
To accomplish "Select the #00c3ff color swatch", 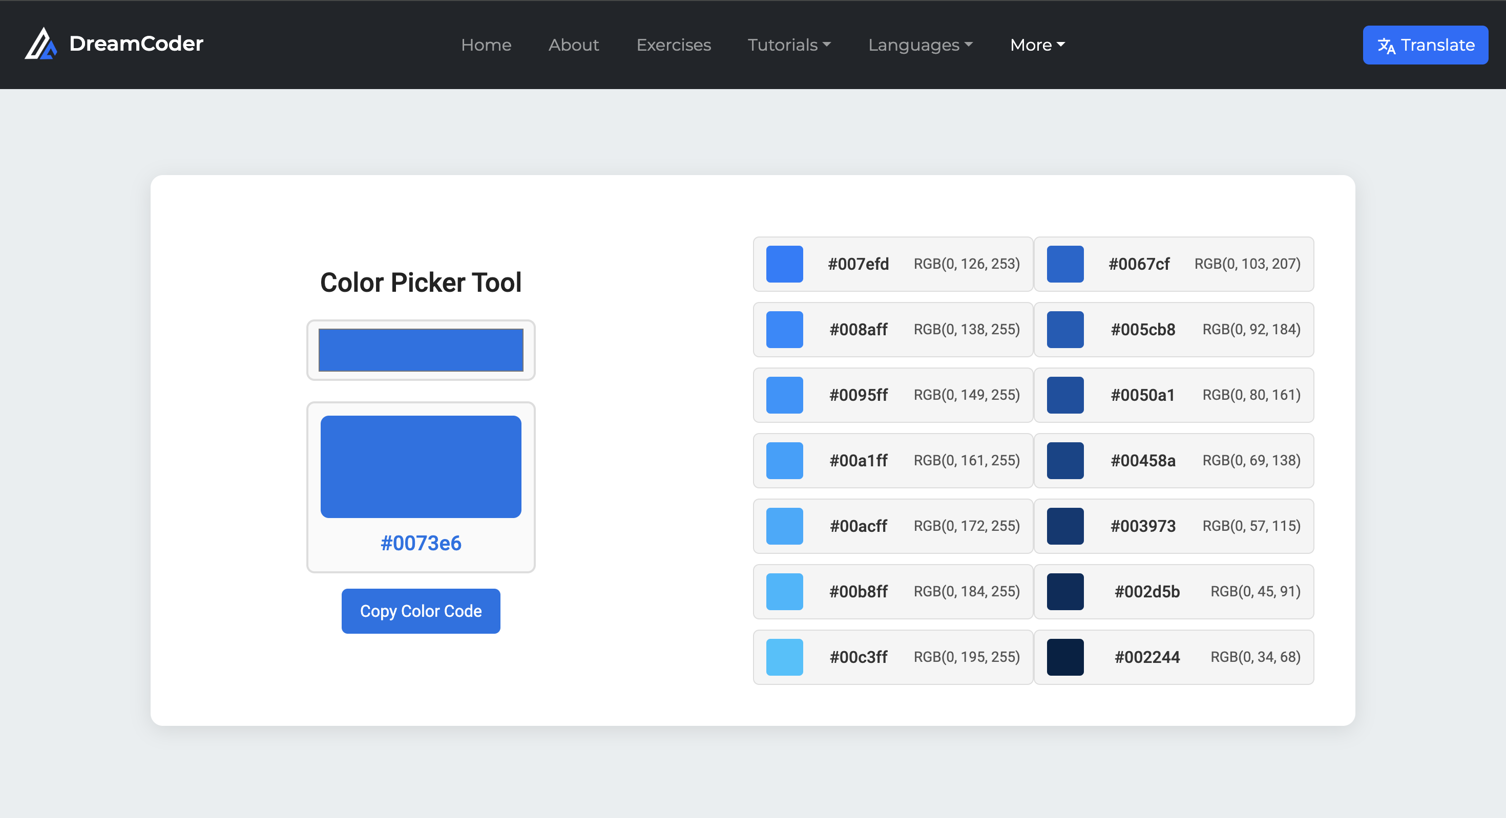I will click(x=785, y=657).
